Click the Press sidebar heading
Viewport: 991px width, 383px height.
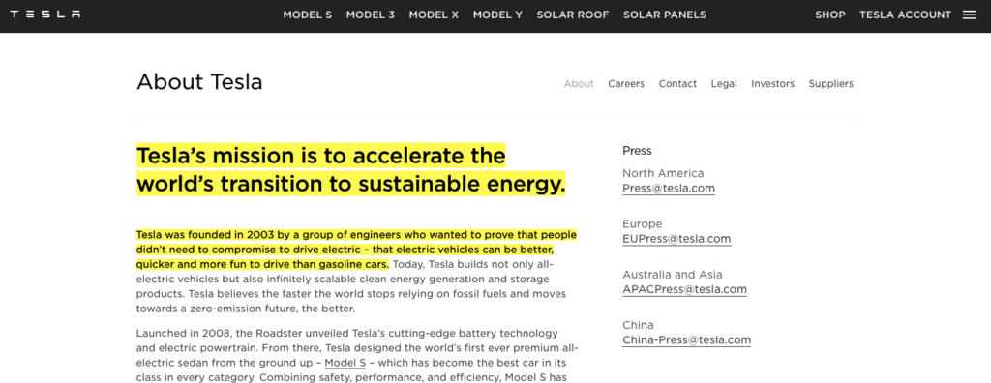(x=637, y=151)
